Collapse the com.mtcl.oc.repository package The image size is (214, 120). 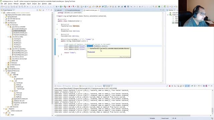pos(8,49)
